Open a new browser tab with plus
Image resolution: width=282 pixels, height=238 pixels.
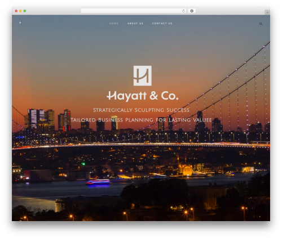[x=267, y=12]
